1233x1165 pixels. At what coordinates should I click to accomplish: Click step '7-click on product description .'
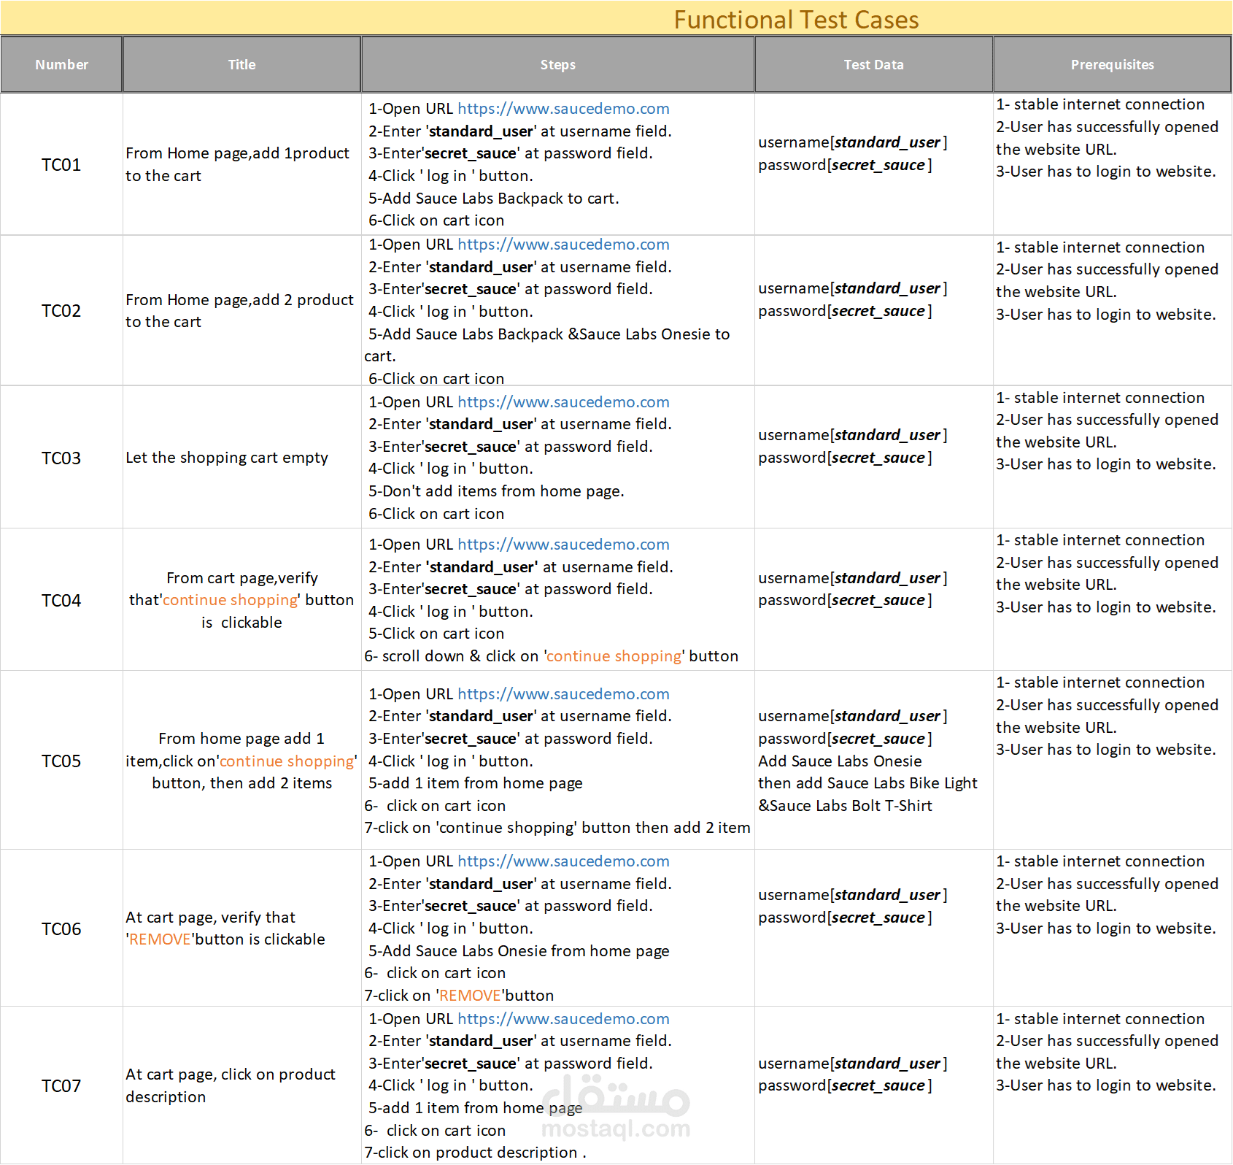point(475,1153)
